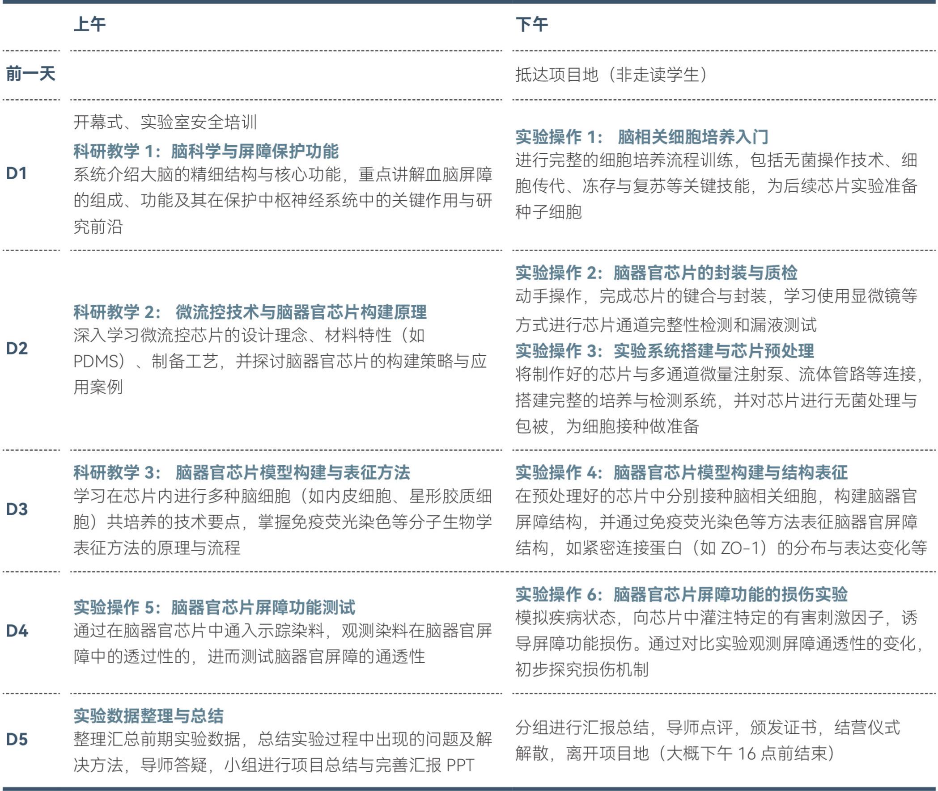Click the D3 row label

(17, 509)
